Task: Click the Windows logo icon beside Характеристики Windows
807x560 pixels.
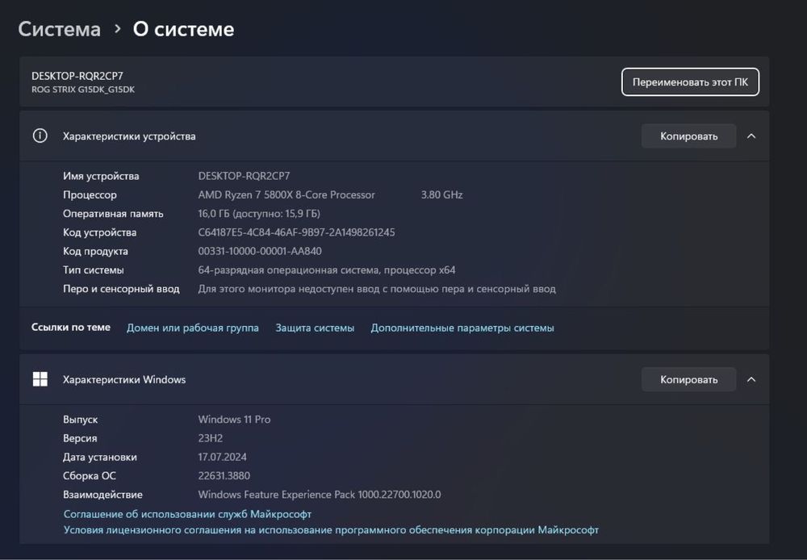Action: point(40,379)
